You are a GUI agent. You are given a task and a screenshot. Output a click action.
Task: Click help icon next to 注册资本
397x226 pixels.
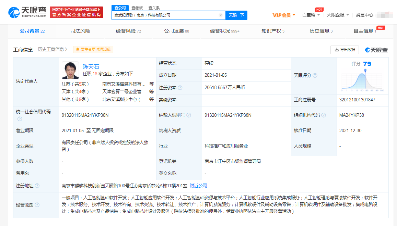tap(180, 88)
